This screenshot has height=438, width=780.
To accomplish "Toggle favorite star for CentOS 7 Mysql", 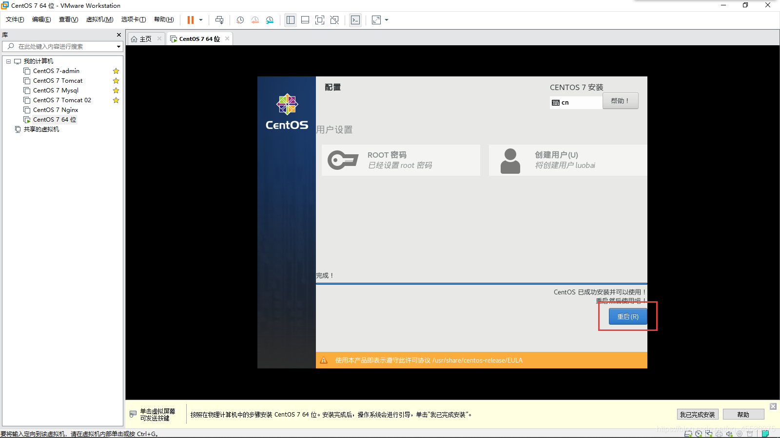I will pyautogui.click(x=116, y=91).
